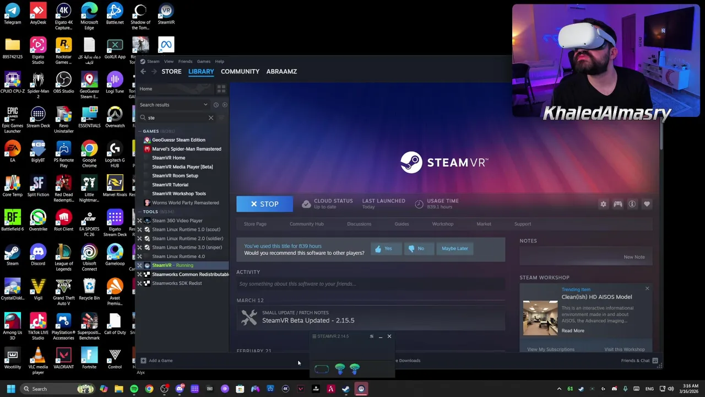This screenshot has height=397, width=705.
Task: Go to the STORE tab
Action: 171,71
